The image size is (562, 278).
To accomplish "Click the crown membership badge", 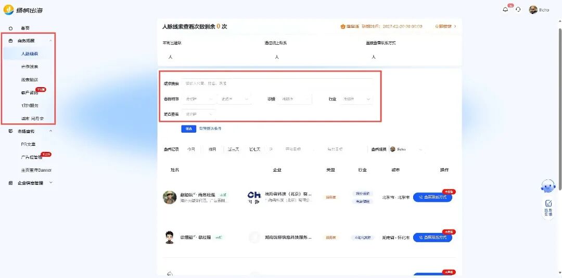I will (x=350, y=26).
